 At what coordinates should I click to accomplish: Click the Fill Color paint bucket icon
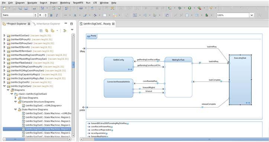click(x=95, y=15)
